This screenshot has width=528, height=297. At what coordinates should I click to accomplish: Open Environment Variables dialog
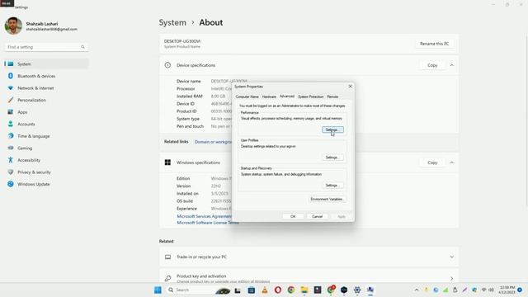coord(327,200)
